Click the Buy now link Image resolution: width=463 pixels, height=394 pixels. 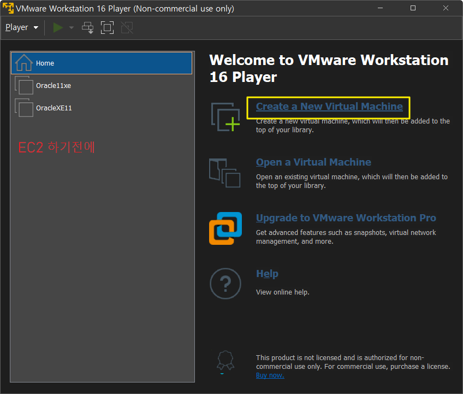coord(270,375)
